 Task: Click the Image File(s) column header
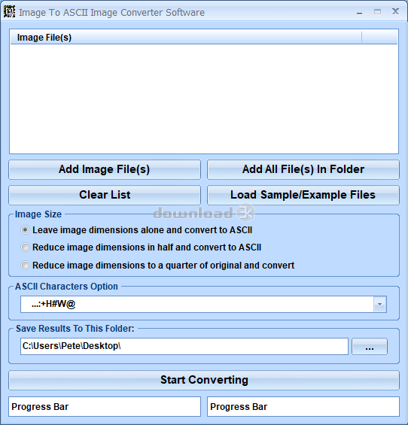tap(186, 37)
